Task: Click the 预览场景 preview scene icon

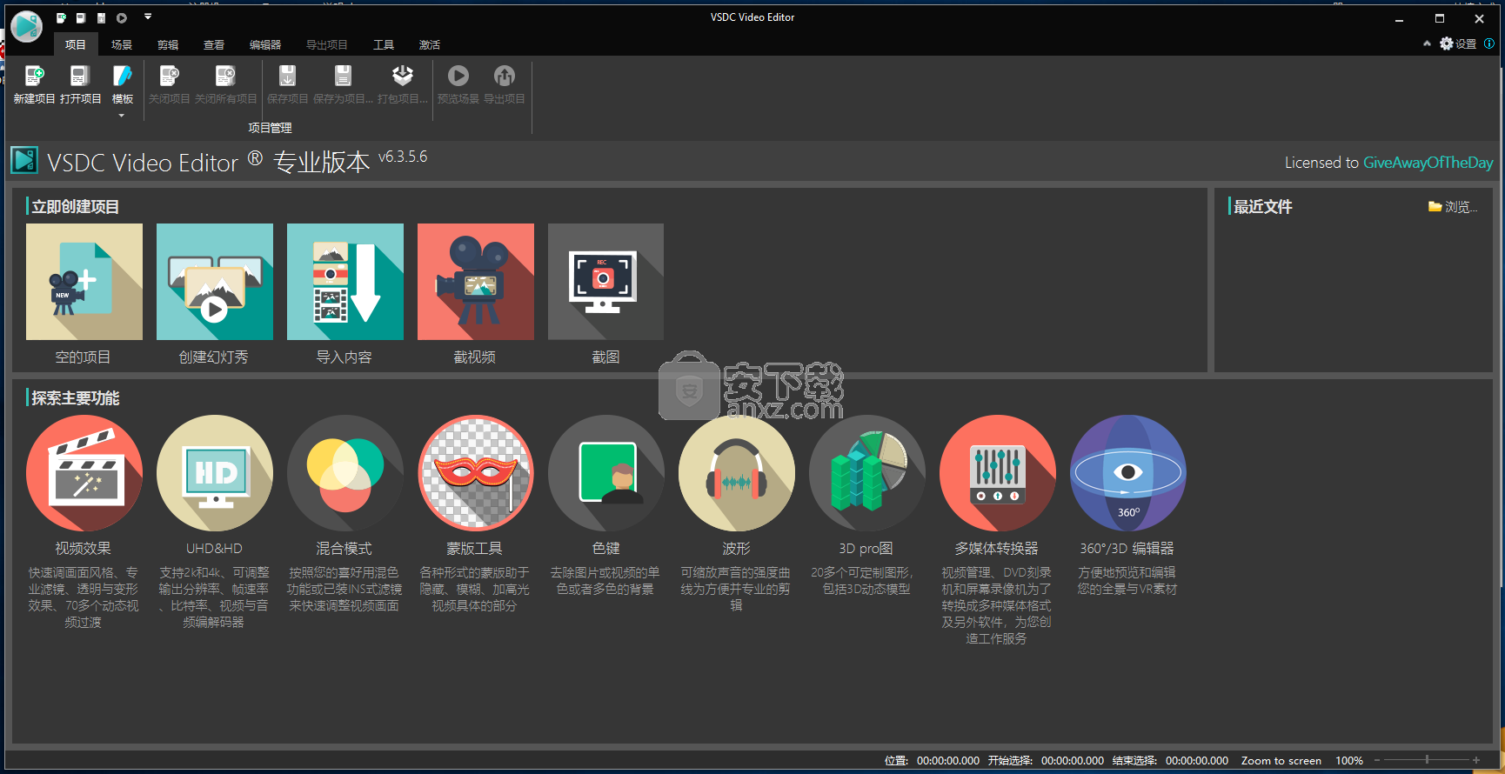Action: point(458,77)
